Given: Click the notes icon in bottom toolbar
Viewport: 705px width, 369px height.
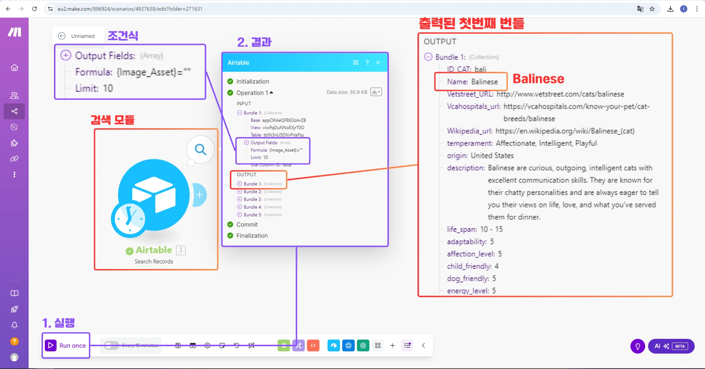Looking at the screenshot, I should (222, 345).
